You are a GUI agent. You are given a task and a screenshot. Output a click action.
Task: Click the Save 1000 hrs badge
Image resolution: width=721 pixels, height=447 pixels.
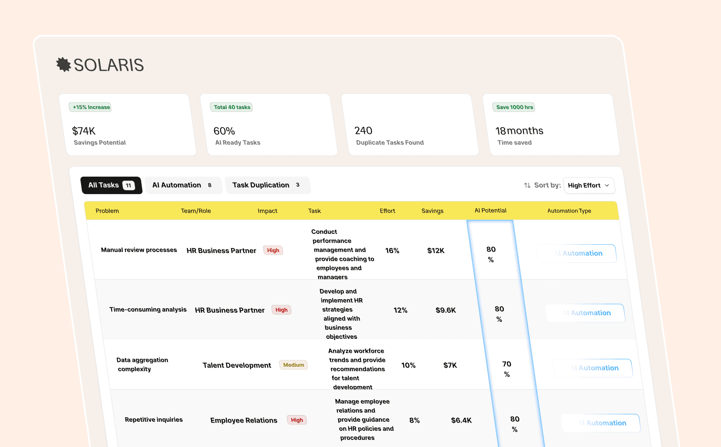(514, 107)
